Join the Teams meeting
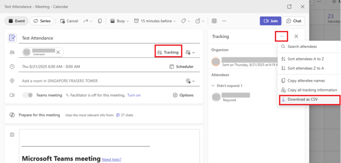Viewport: 341px width, 163px height. point(271,21)
